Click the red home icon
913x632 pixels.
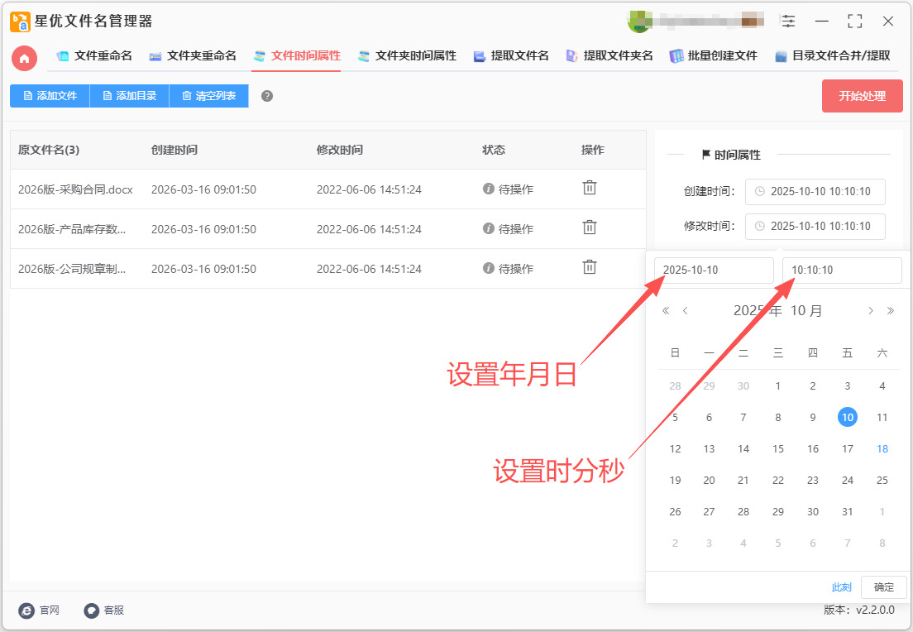[24, 58]
